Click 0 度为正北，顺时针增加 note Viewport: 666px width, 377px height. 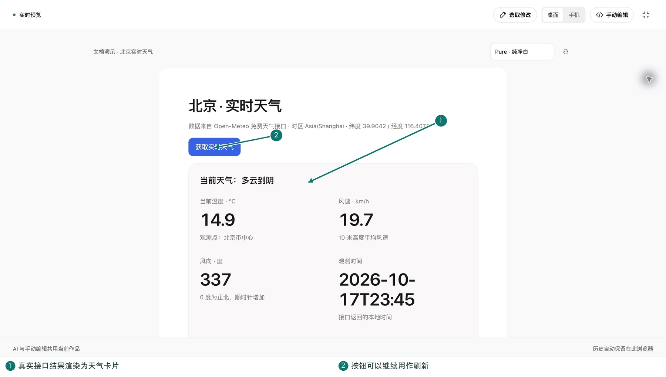(x=232, y=298)
